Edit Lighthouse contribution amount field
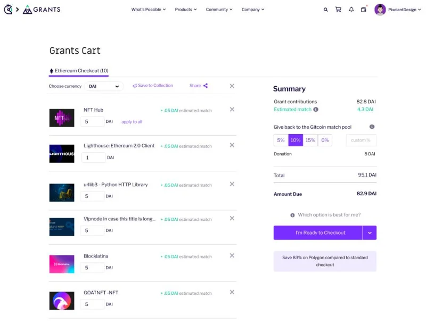The height and width of the screenshot is (323, 426). 94,158
